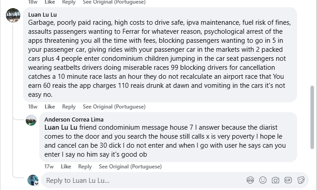The width and height of the screenshot is (317, 190).
Task: Reply to Luan Lu Lu's long comment
Action: click(69, 107)
